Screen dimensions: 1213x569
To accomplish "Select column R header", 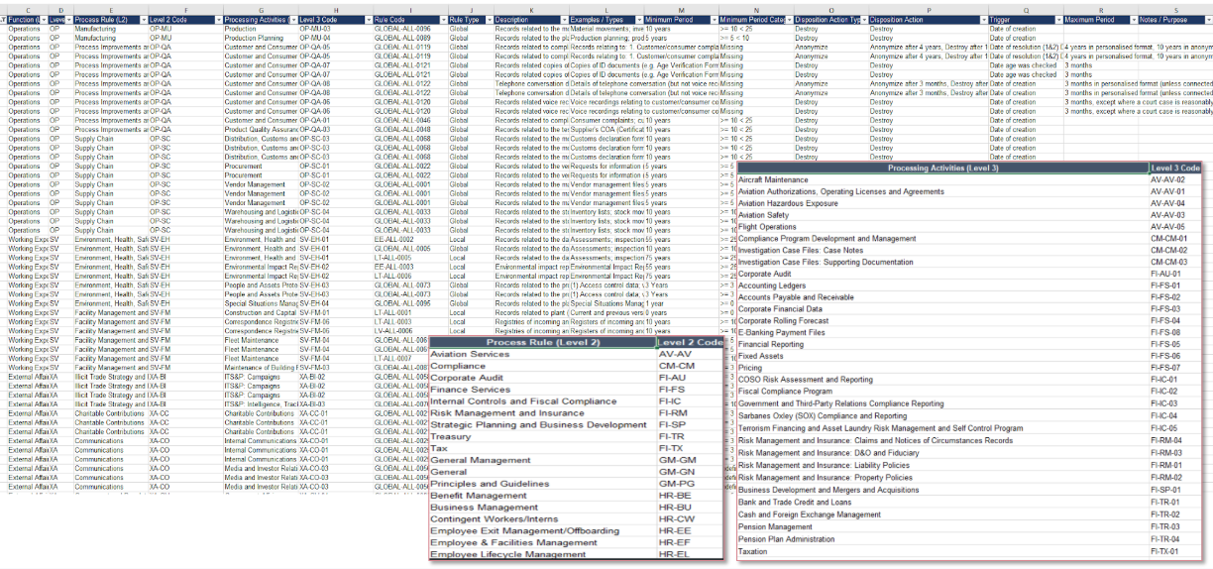I will 1100,10.
